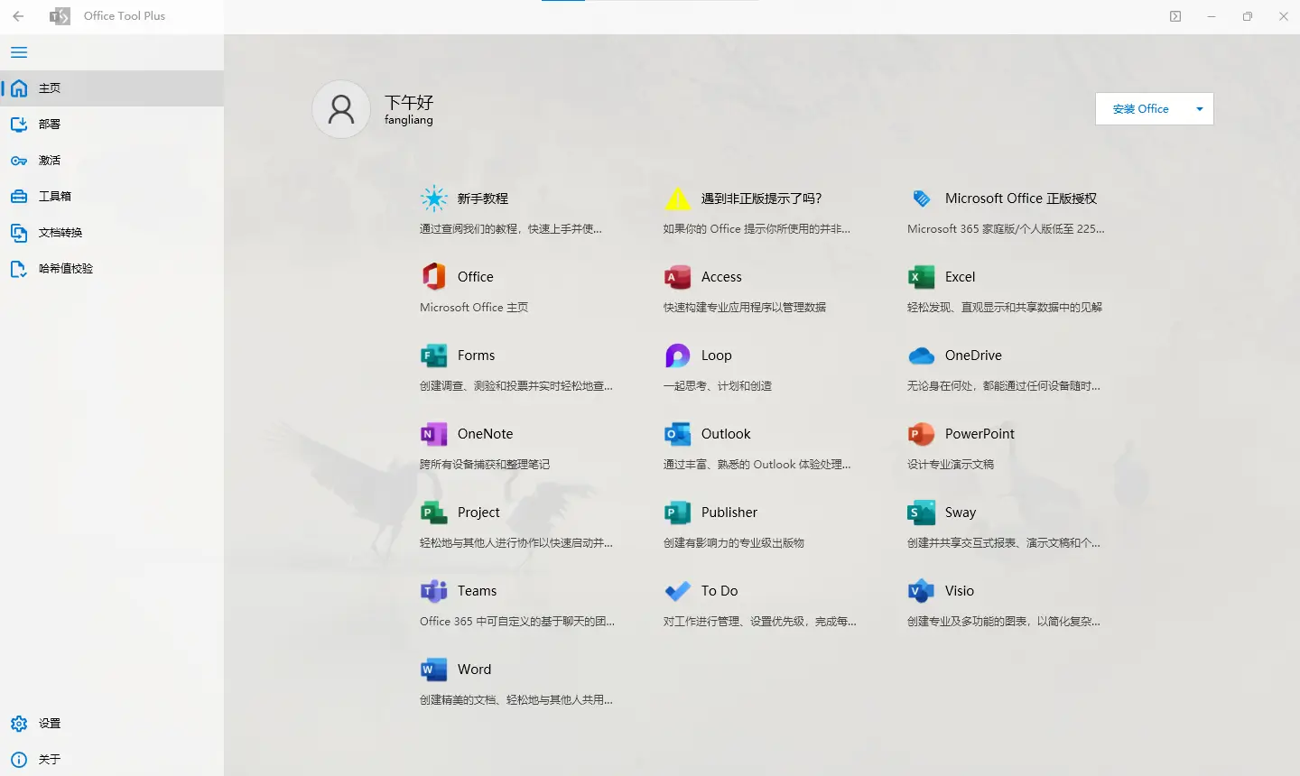This screenshot has height=776, width=1300.
Task: Select the Visio icon
Action: [x=921, y=591]
